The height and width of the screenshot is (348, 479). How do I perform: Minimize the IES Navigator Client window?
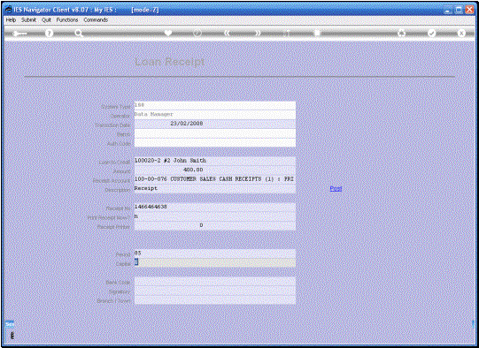click(x=448, y=10)
